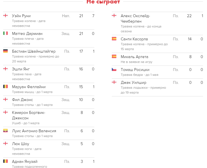Click the Belgium flag beside Аднан Янузай
Viewport: 207px width, 168px height.
click(5, 161)
